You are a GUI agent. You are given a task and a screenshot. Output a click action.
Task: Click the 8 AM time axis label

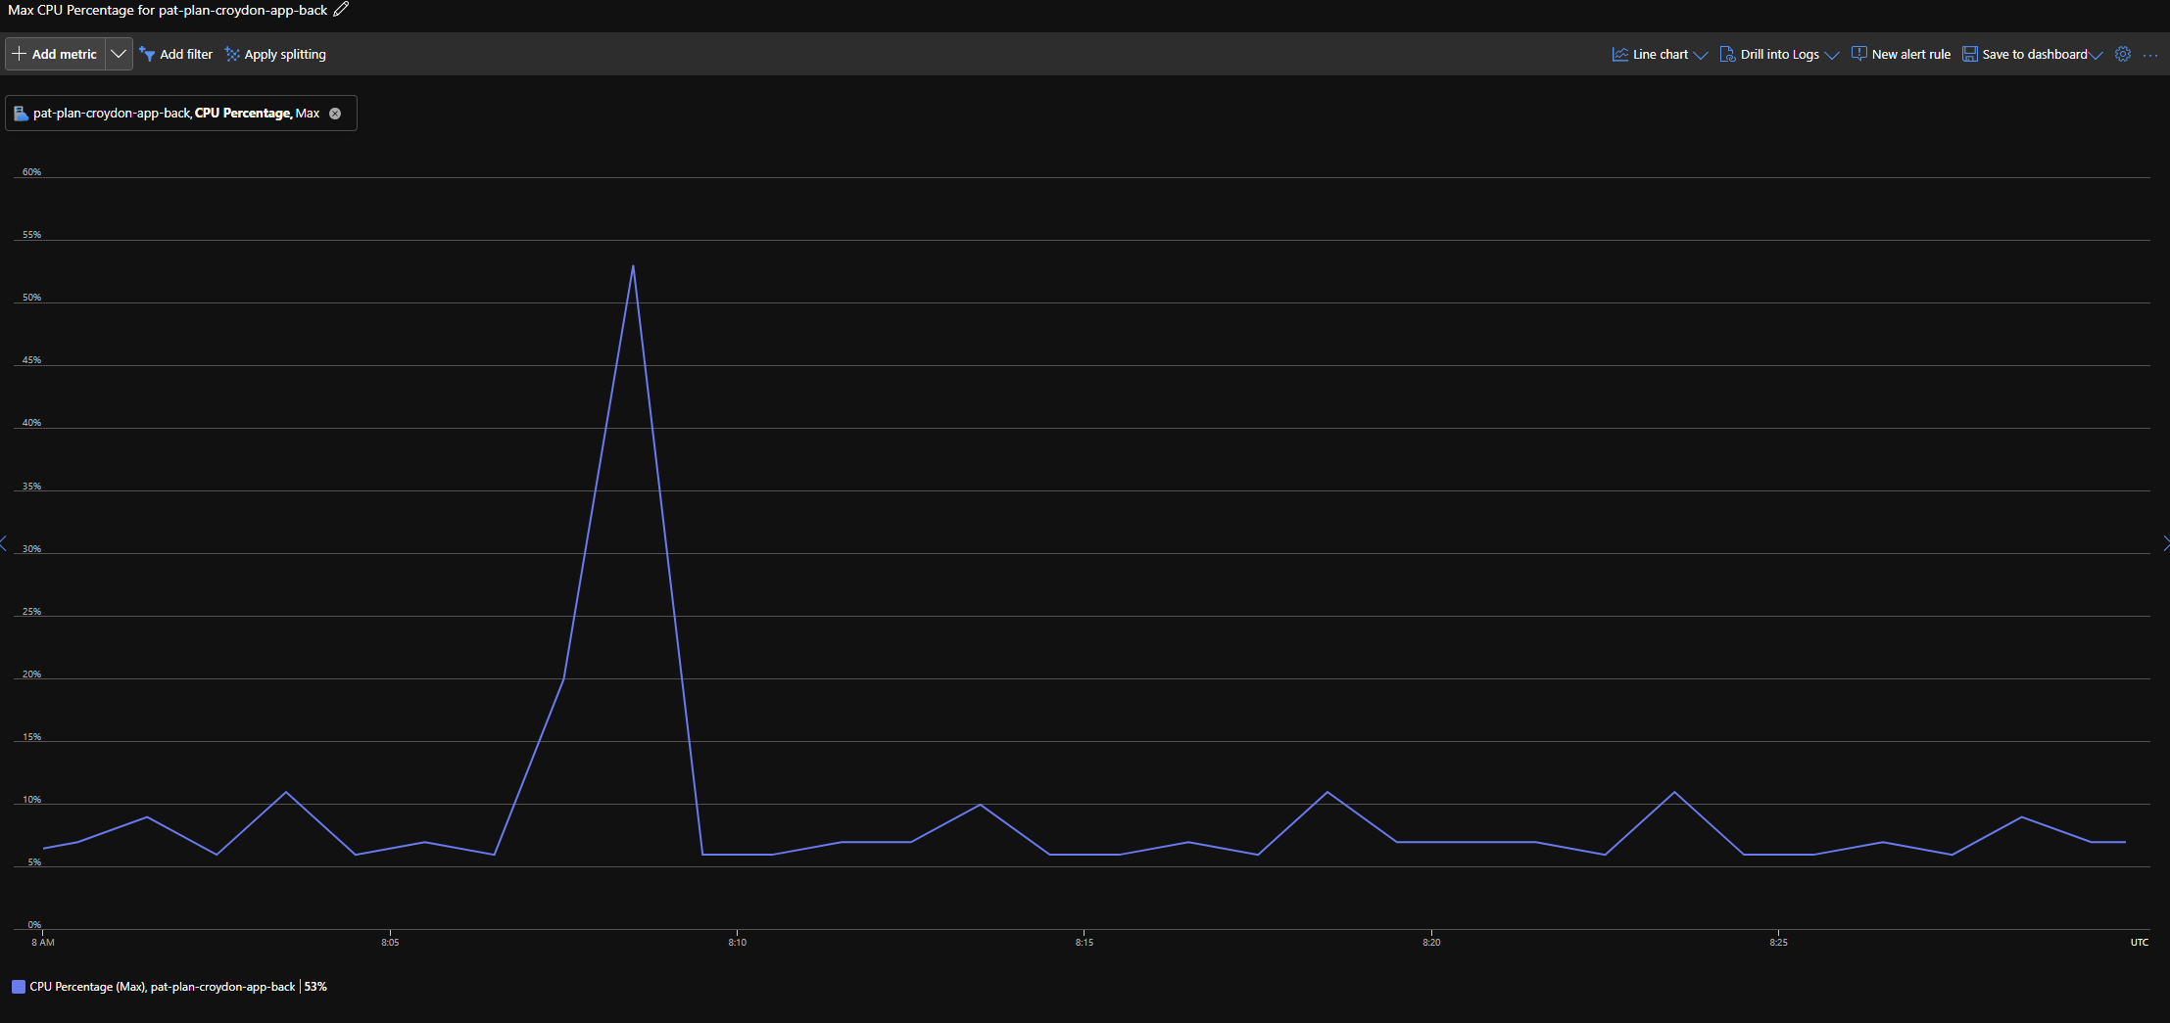[43, 943]
